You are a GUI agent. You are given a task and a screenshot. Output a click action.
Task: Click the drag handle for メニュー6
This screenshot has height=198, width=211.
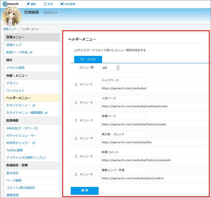(76, 174)
